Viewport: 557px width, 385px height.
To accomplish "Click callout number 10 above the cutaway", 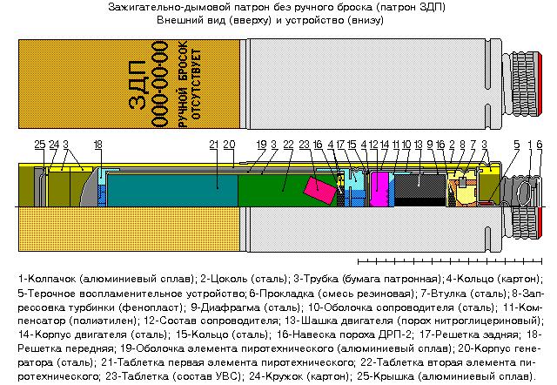I will 406,145.
